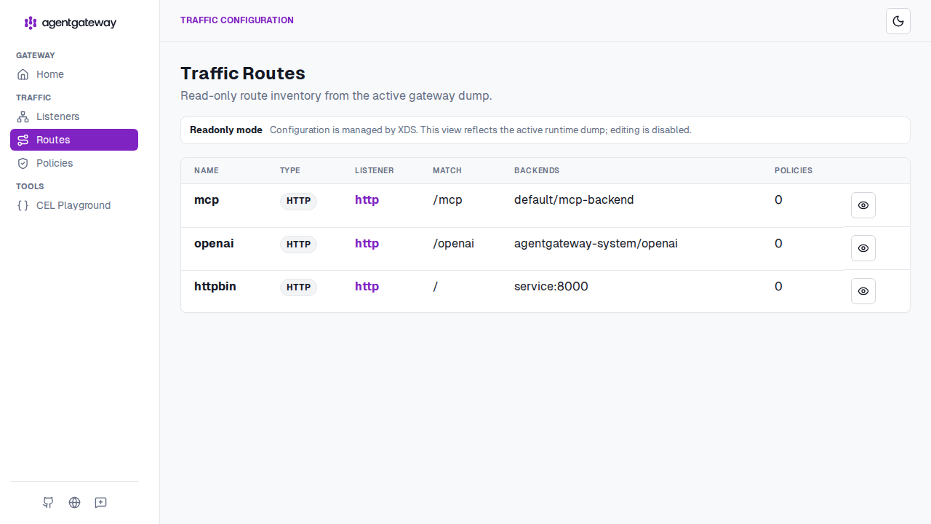Click the mcp route name
Viewport: 931px width, 524px height.
[207, 200]
